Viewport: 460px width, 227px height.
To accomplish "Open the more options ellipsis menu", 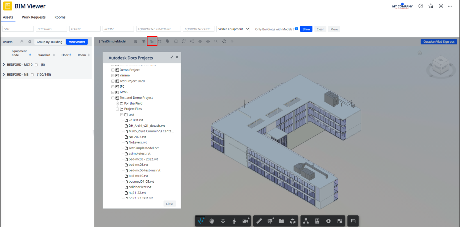I will click(450, 6).
